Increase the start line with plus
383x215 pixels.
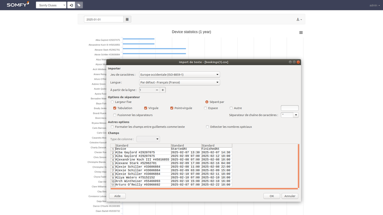pyautogui.click(x=163, y=90)
